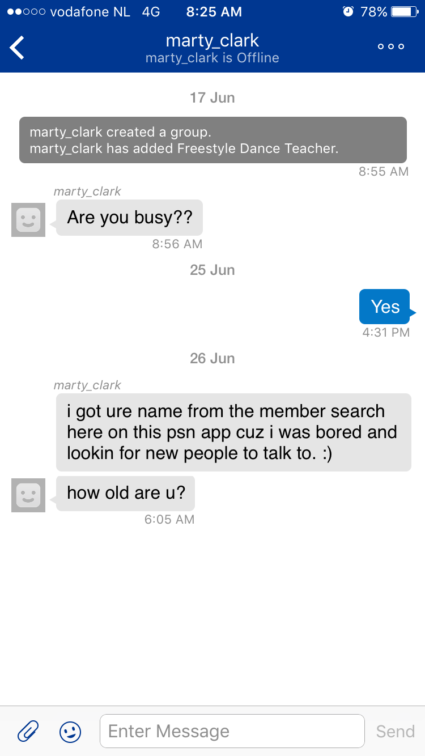The height and width of the screenshot is (756, 425).
Task: Select the marty_clark conversation title
Action: [212, 40]
